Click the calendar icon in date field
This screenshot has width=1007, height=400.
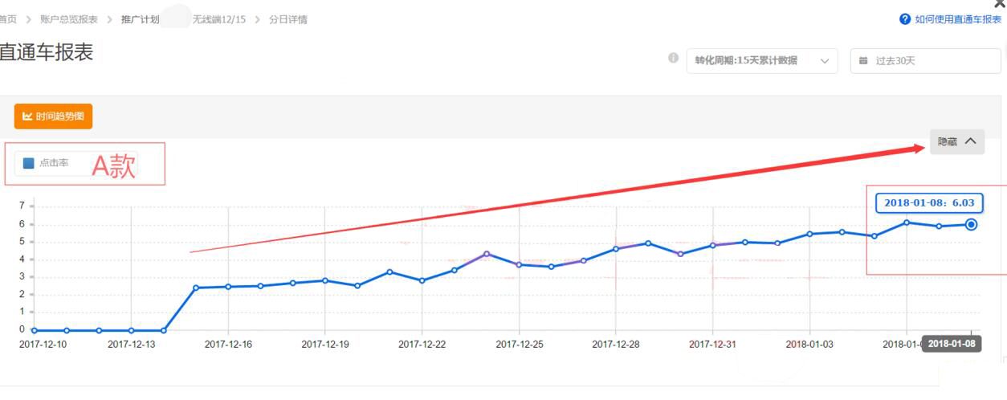tap(863, 61)
